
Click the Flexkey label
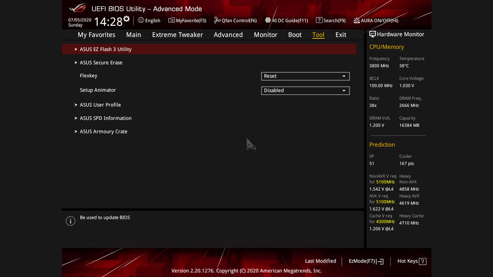89,76
